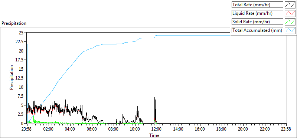Click the Time axis label

pyautogui.click(x=154, y=135)
